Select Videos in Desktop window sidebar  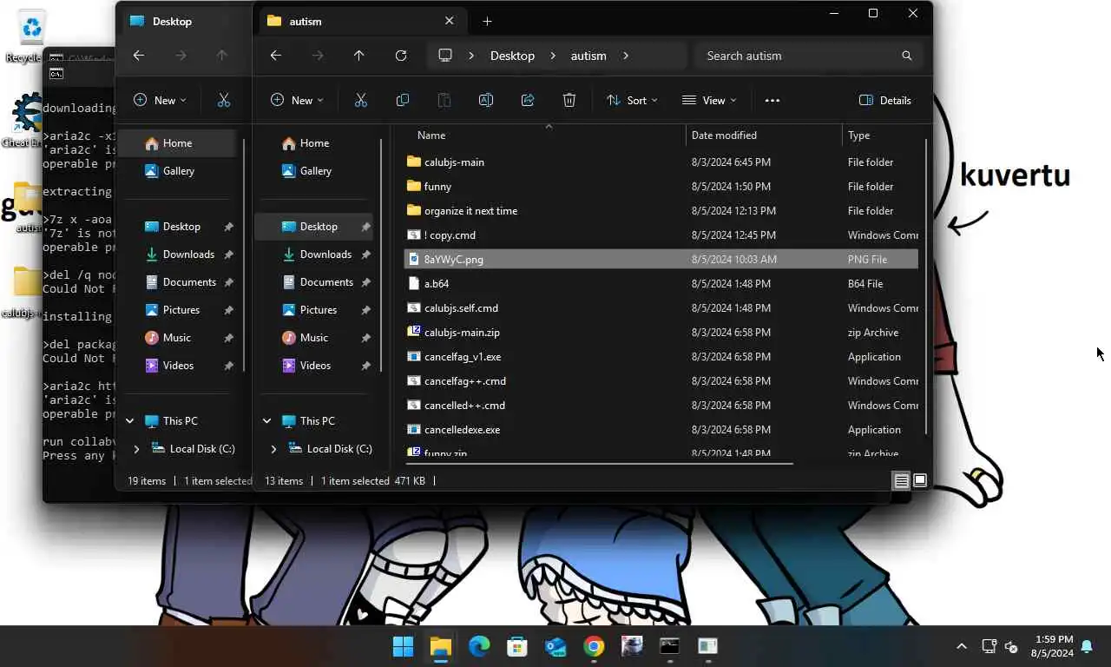click(x=178, y=366)
